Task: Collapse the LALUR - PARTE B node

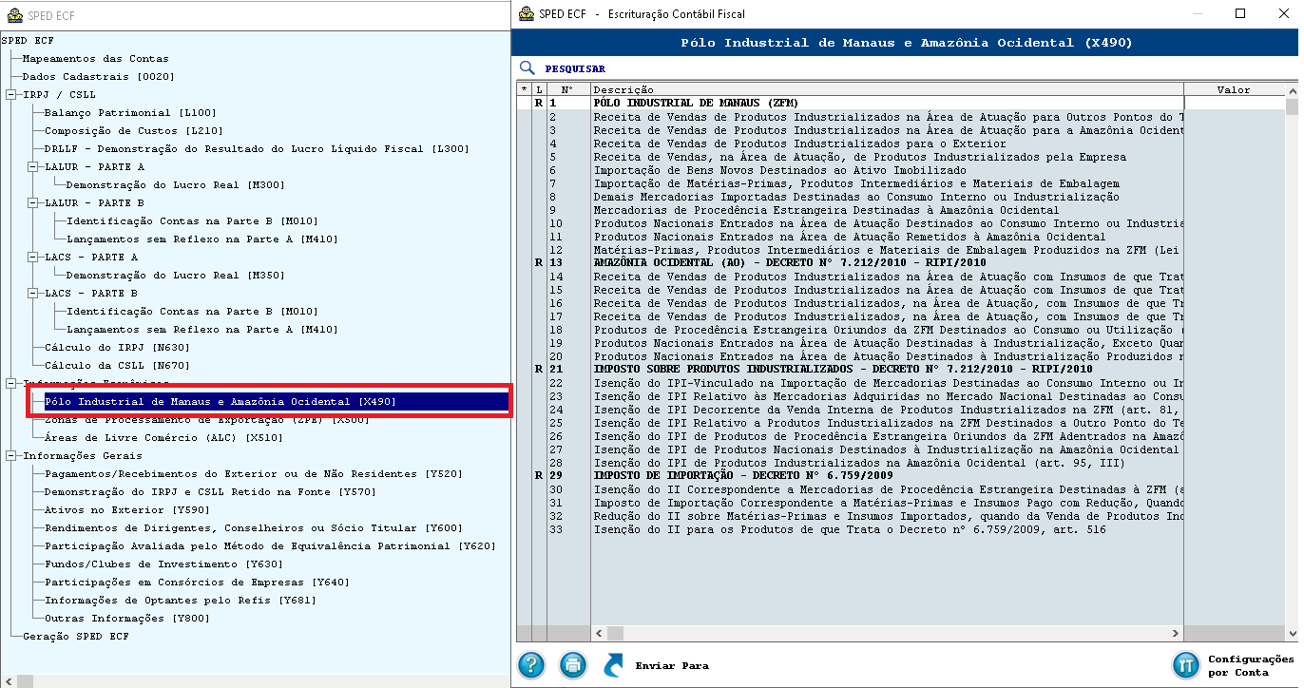Action: 32,202
